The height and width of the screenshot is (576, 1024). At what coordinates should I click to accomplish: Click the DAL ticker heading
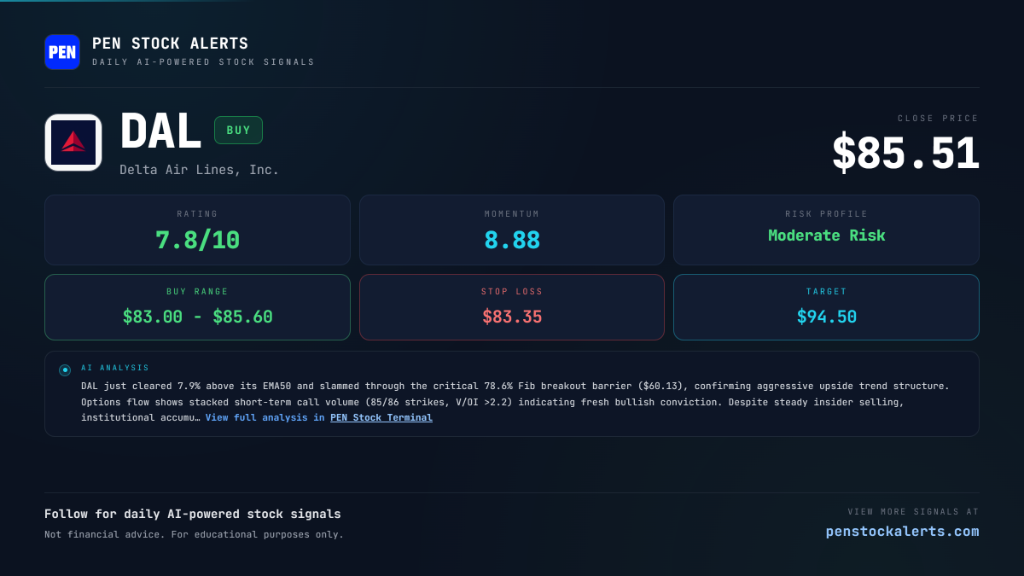[160, 132]
